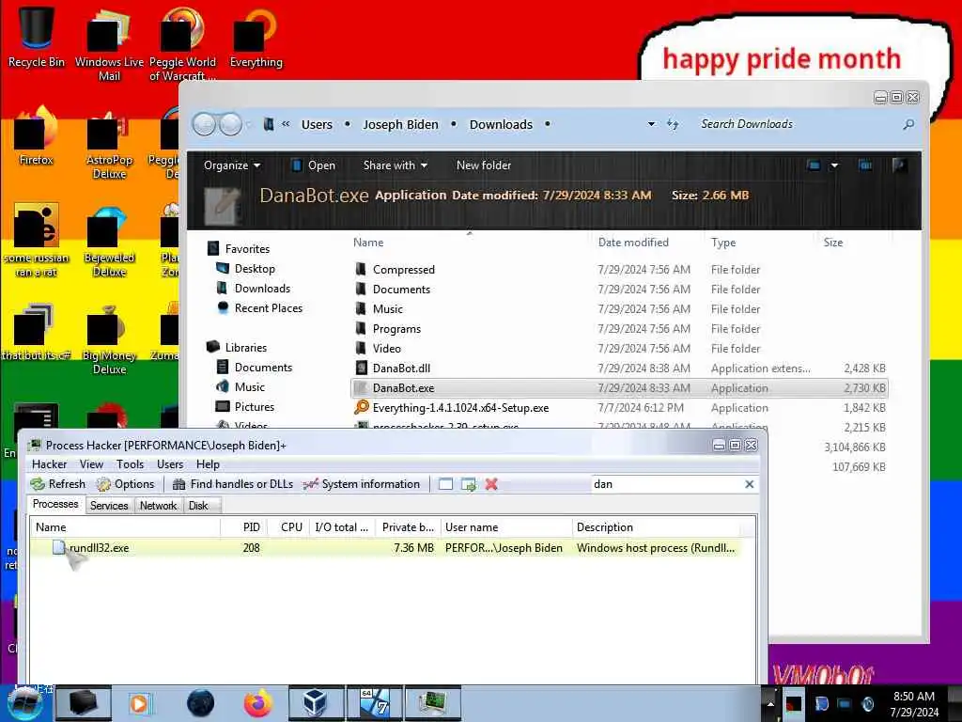Image resolution: width=962 pixels, height=722 pixels.
Task: Click the search magnifier in Explorer
Action: [x=908, y=125]
